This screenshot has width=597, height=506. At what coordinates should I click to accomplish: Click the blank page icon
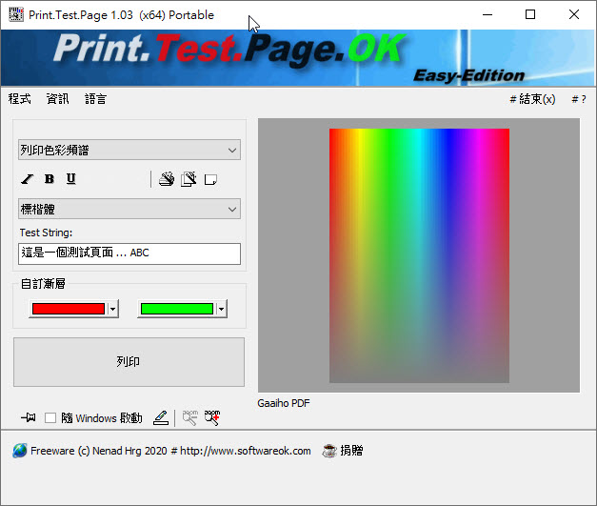(210, 179)
